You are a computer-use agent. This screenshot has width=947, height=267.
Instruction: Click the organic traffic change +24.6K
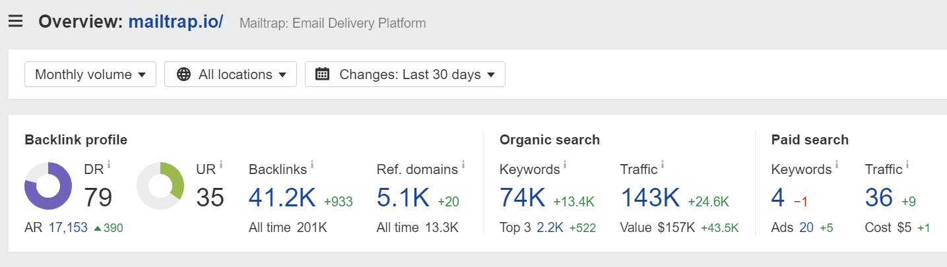(710, 201)
